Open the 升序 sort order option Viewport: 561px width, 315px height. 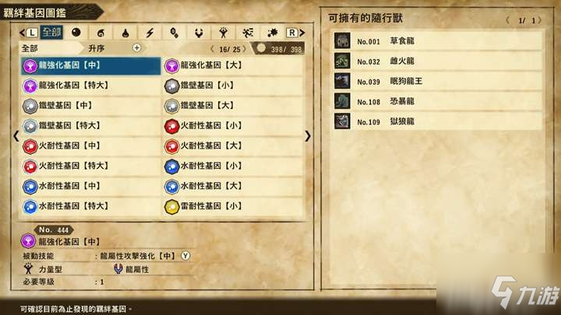click(97, 48)
